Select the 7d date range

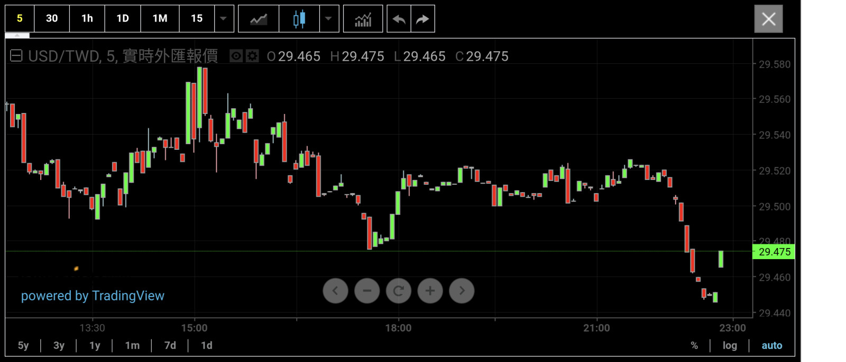pyautogui.click(x=170, y=346)
